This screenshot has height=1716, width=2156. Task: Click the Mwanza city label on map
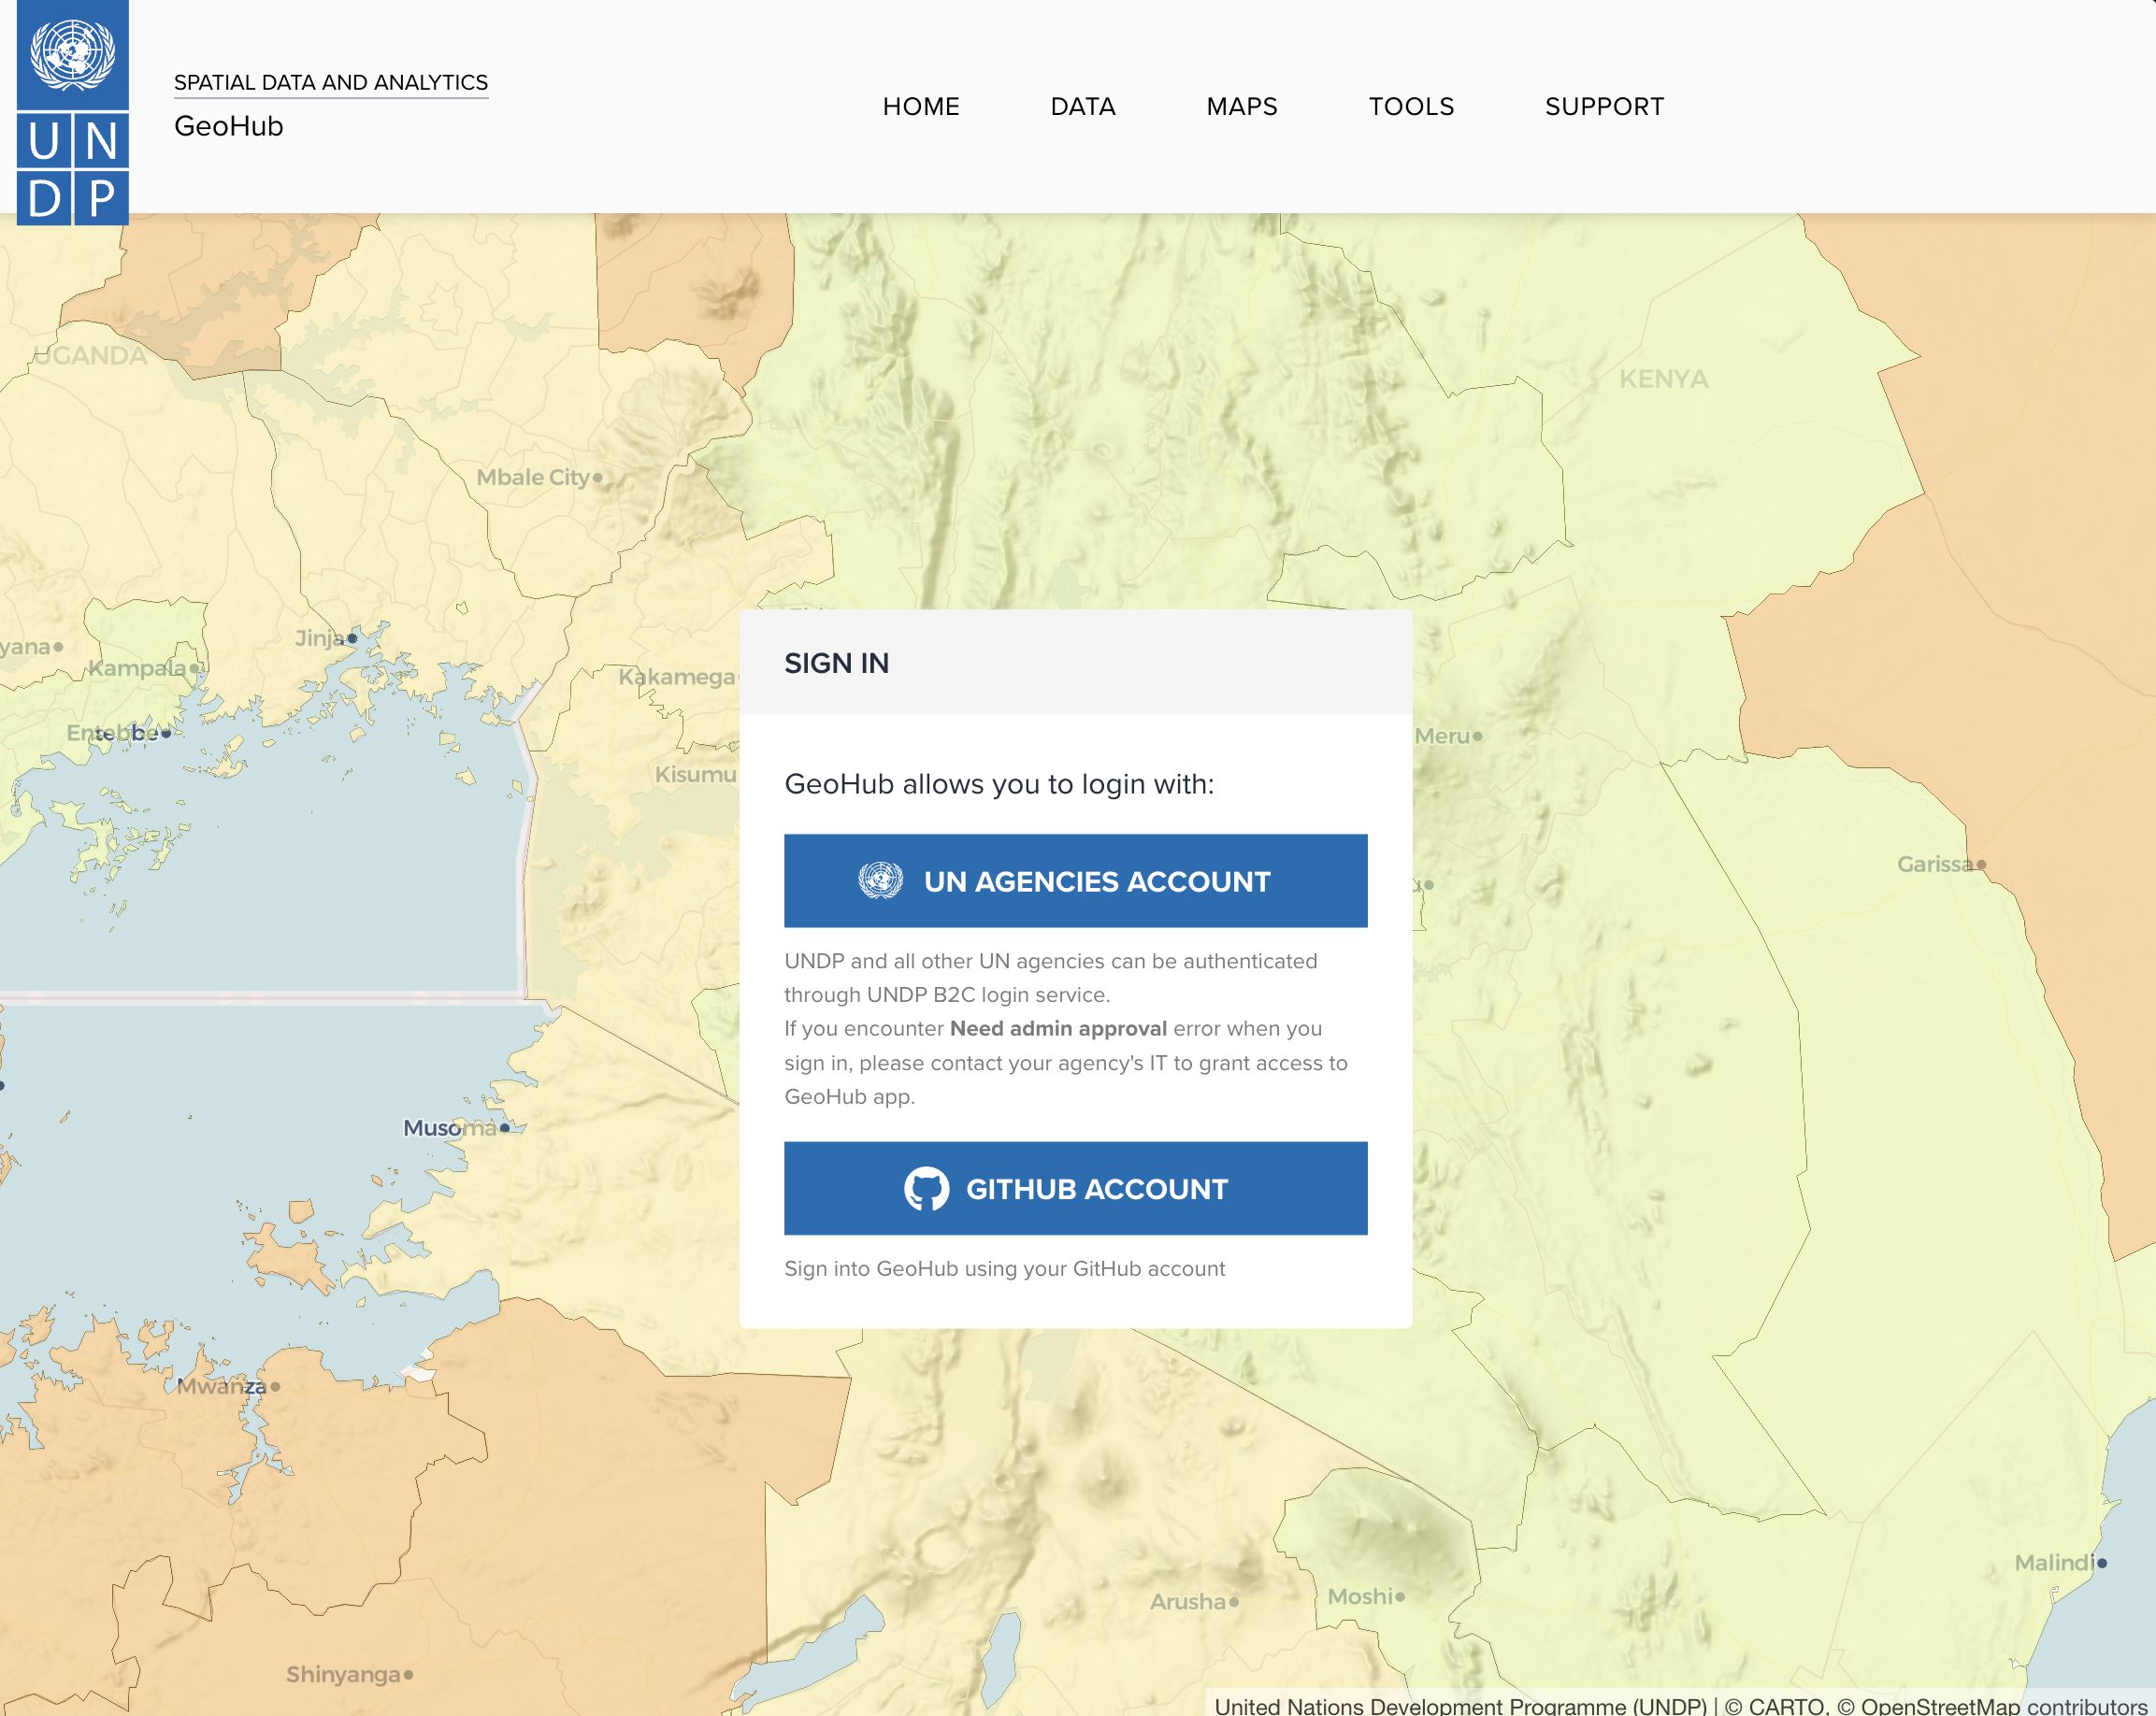pyautogui.click(x=222, y=1386)
